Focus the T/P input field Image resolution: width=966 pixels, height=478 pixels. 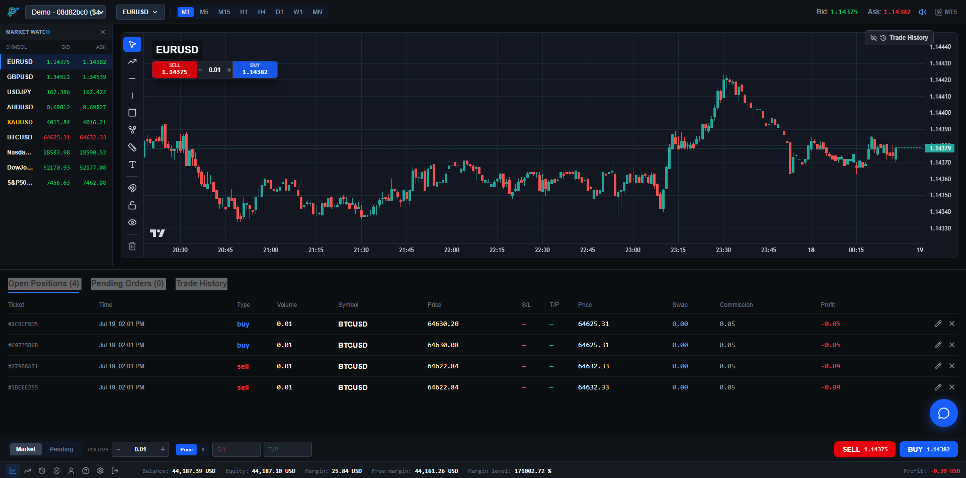pos(288,449)
